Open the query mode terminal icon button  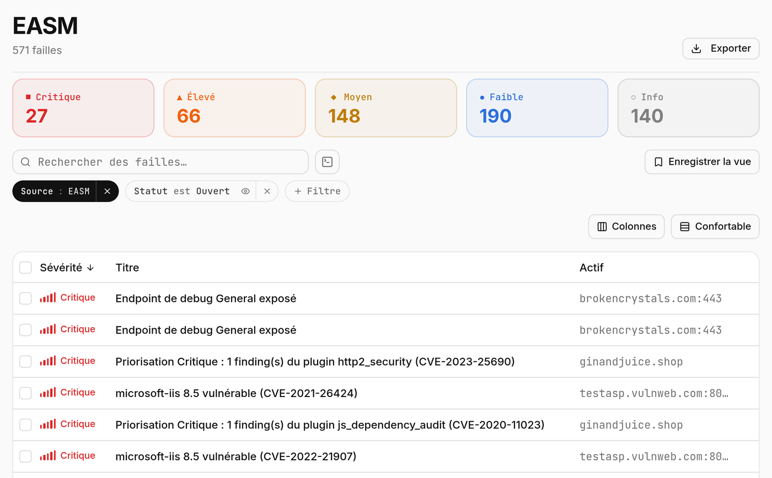click(327, 162)
